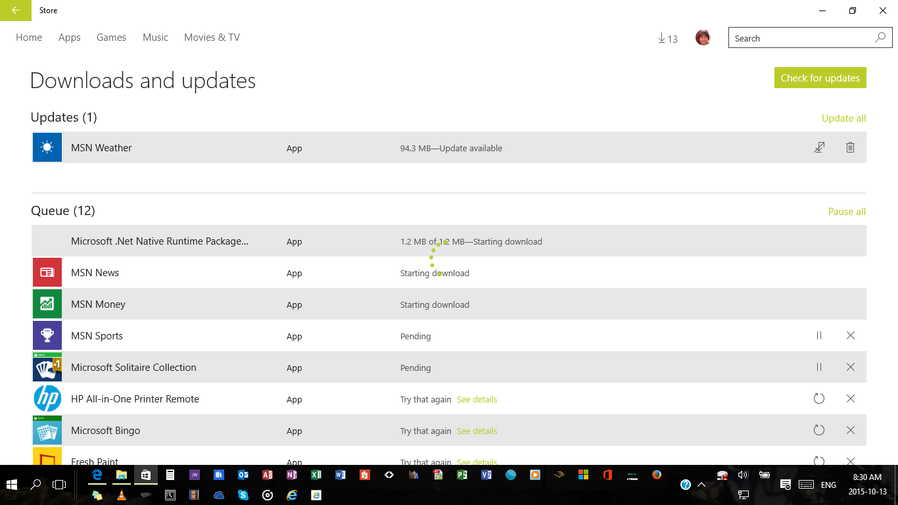Click the Microsoft Bingo app icon

(47, 430)
